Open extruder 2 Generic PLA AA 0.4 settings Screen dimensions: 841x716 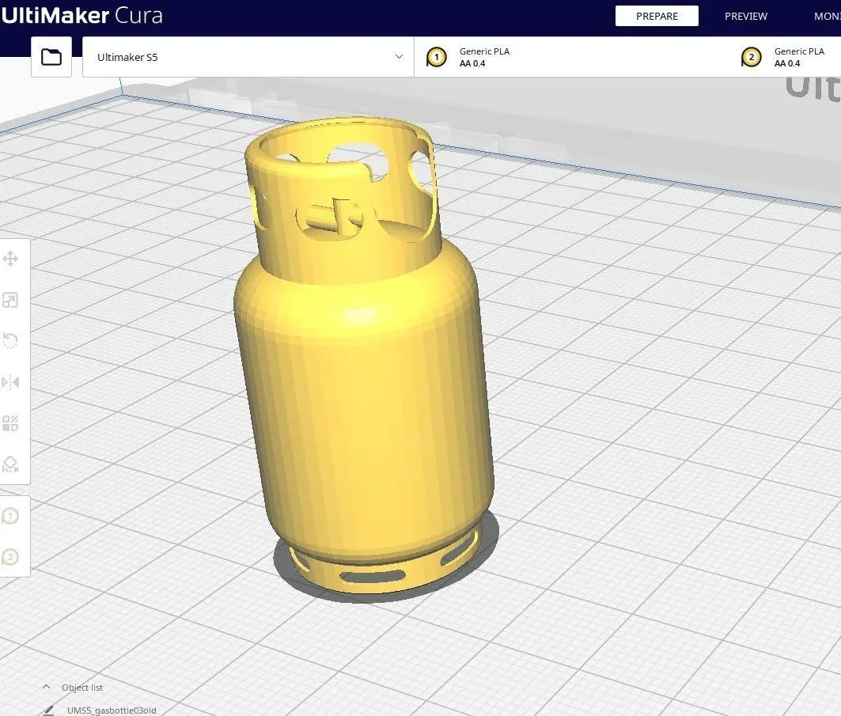[x=785, y=57]
